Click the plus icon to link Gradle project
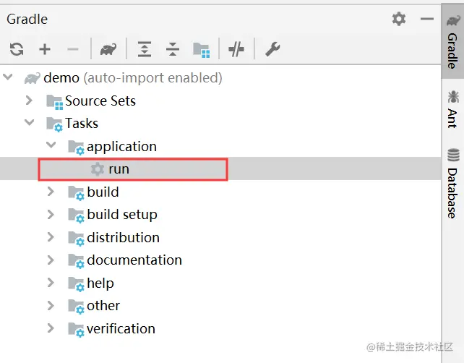The height and width of the screenshot is (363, 464). (x=45, y=49)
